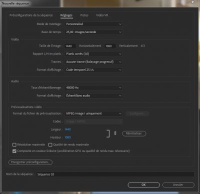Image resolution: width=200 pixels, height=194 pixels.
Task: Click the Enregistrer préconfiguration button
Action: [x=30, y=162]
